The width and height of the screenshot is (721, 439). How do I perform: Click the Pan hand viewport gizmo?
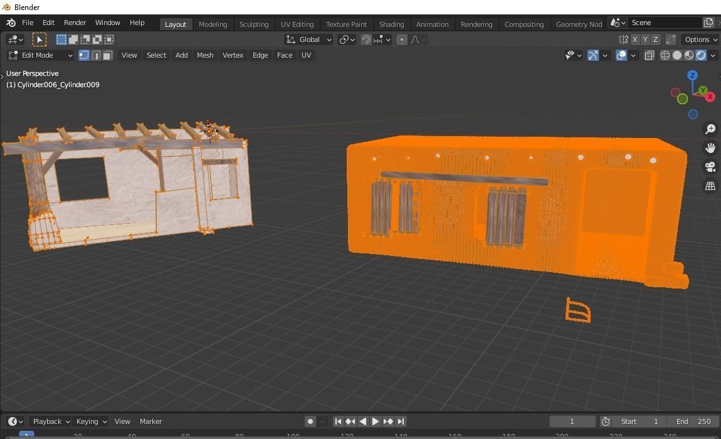[710, 148]
